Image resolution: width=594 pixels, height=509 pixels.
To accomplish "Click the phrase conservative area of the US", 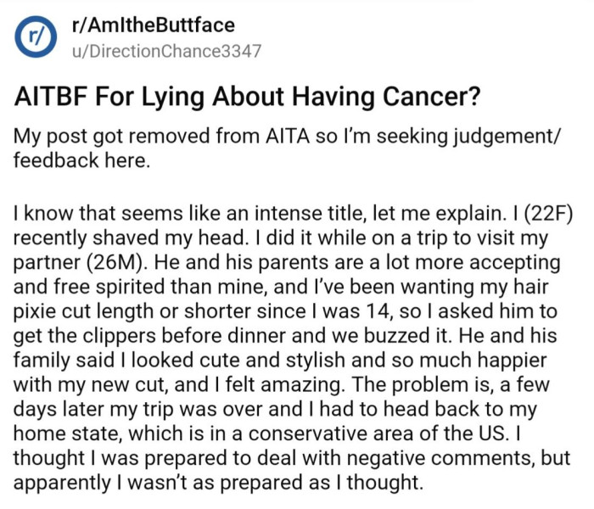I will click(377, 433).
